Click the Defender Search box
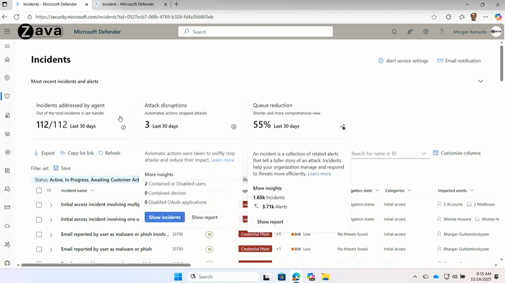 coord(255,31)
